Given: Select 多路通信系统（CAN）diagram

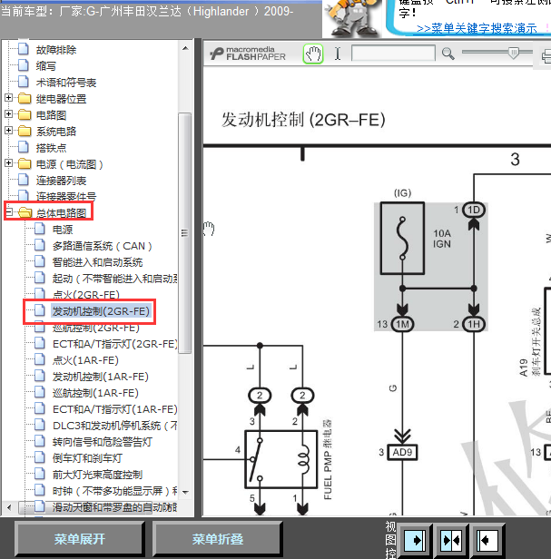Looking at the screenshot, I should (102, 246).
